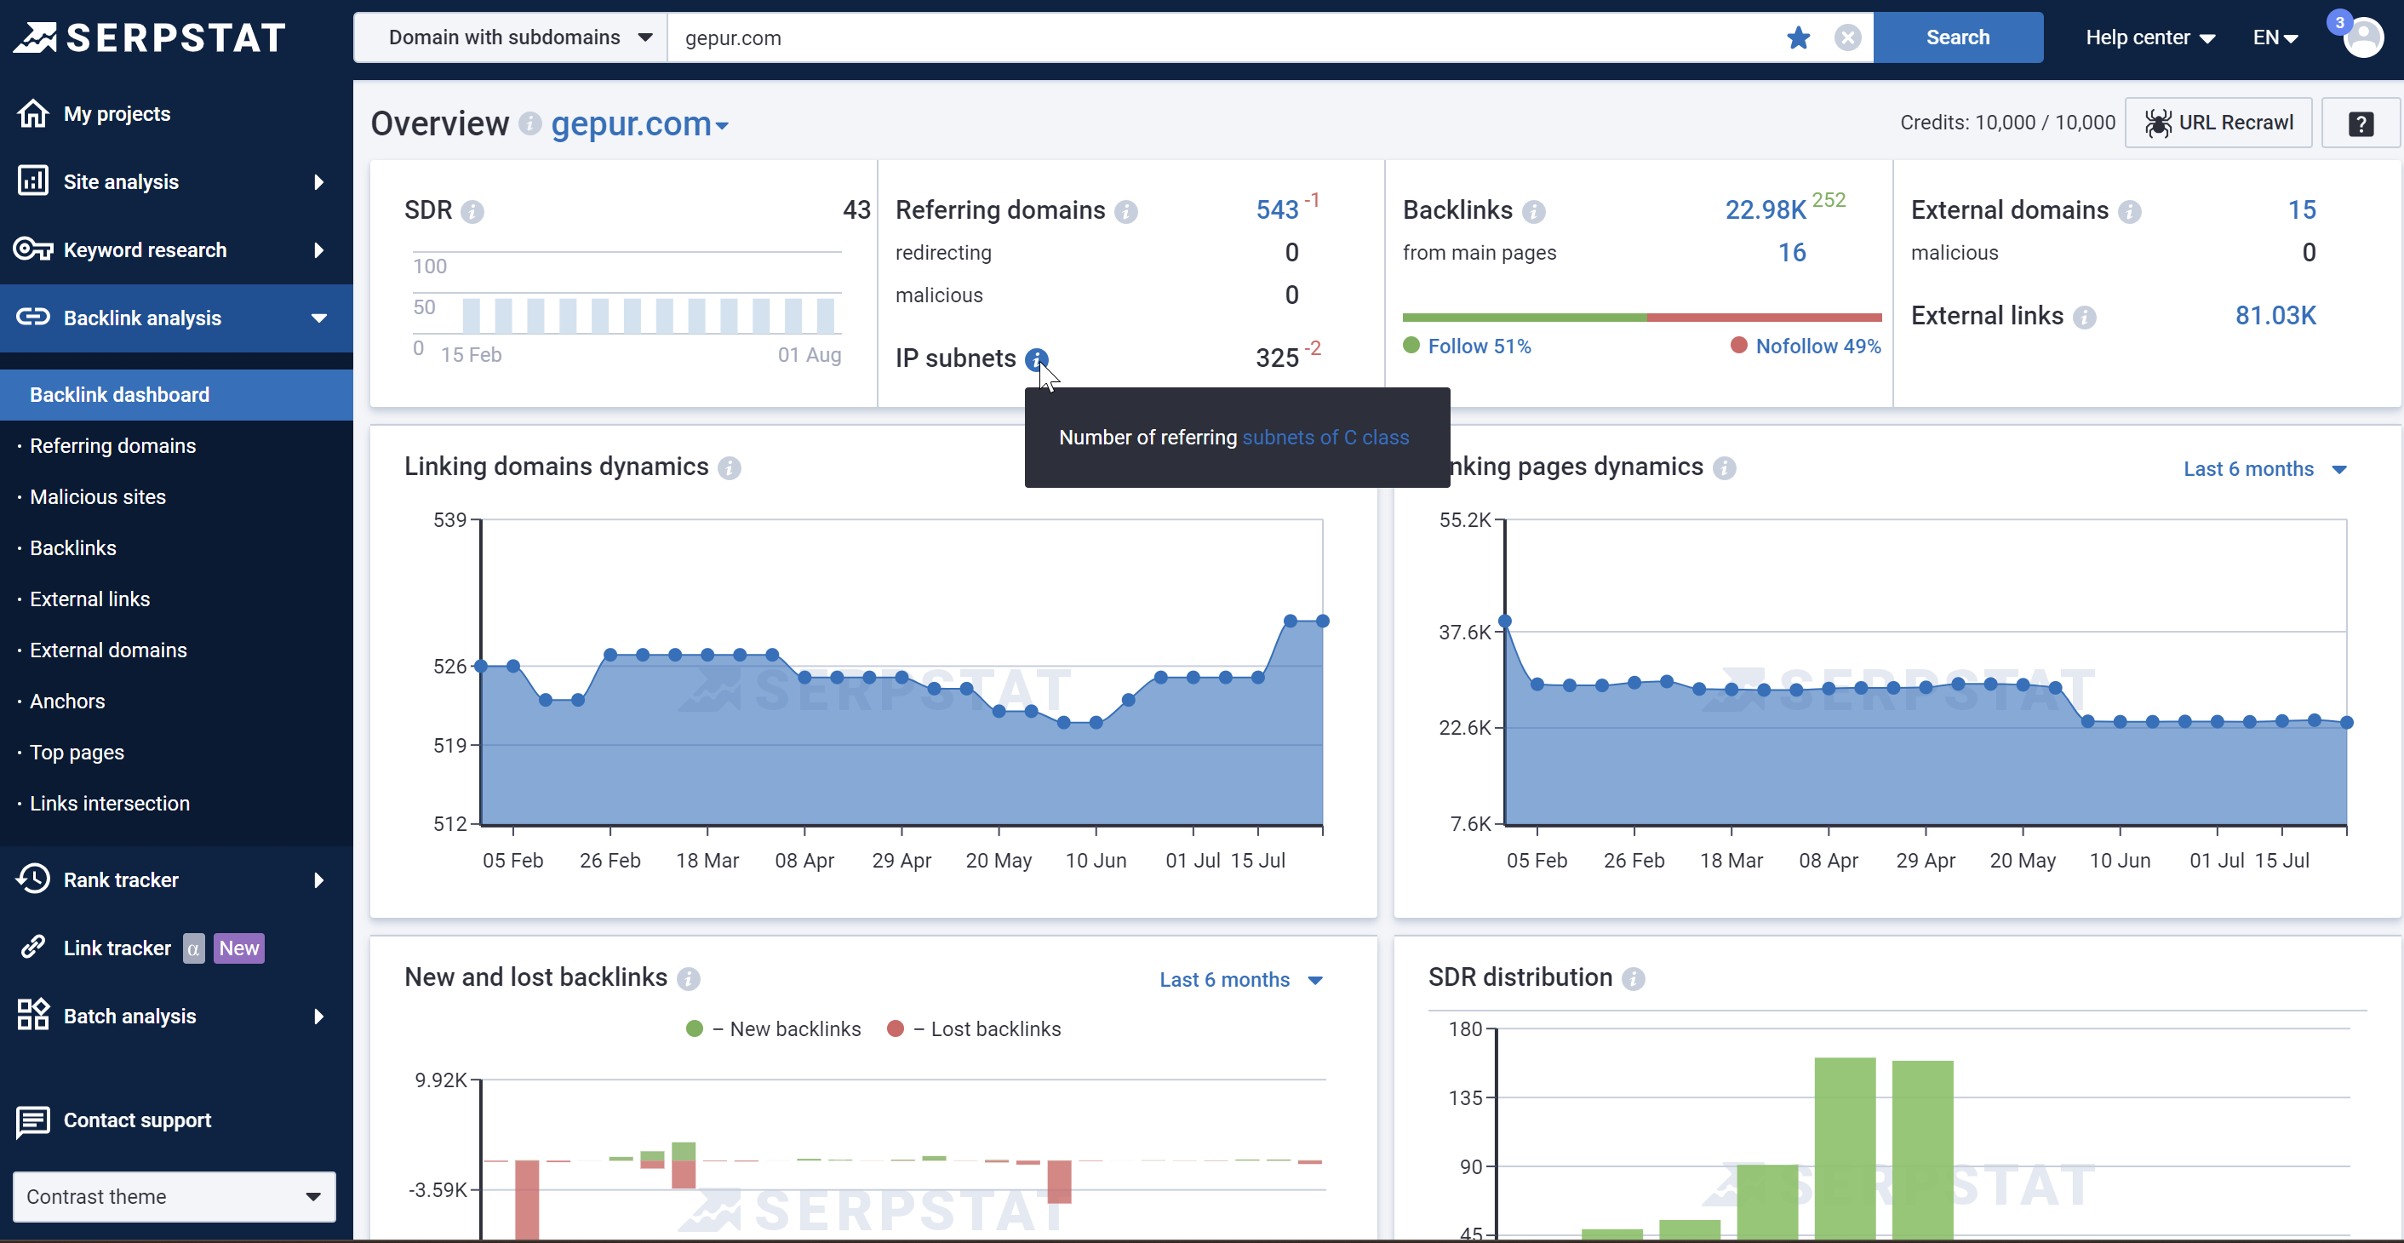This screenshot has height=1243, width=2404.
Task: Click the 81.03K external links value
Action: coord(2275,315)
